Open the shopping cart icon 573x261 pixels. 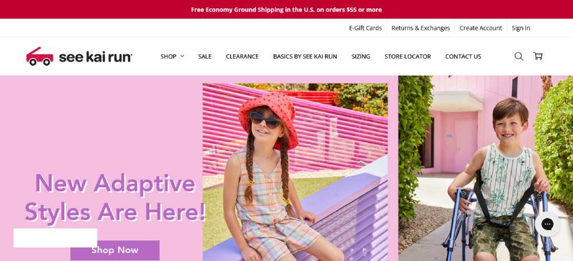(538, 56)
